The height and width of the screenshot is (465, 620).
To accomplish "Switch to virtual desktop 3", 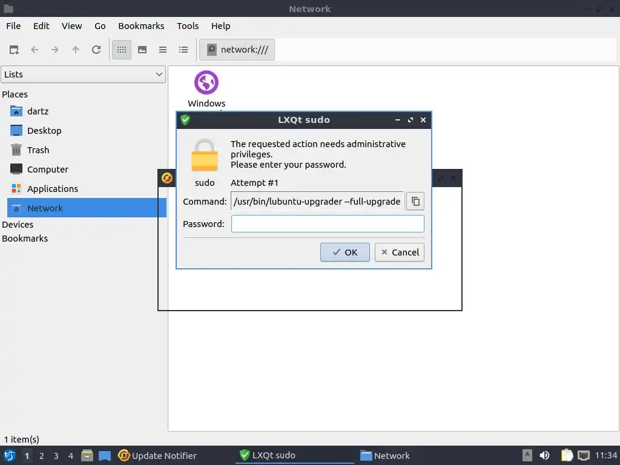I will (56, 456).
